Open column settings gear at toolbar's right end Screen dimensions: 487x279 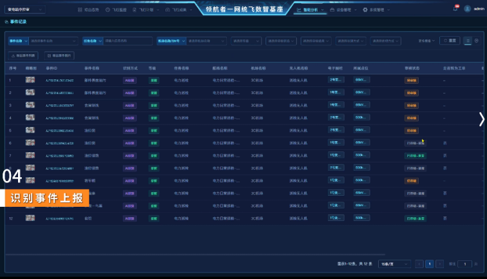pyautogui.click(x=477, y=41)
